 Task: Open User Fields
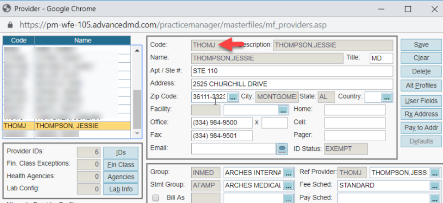coord(421,101)
